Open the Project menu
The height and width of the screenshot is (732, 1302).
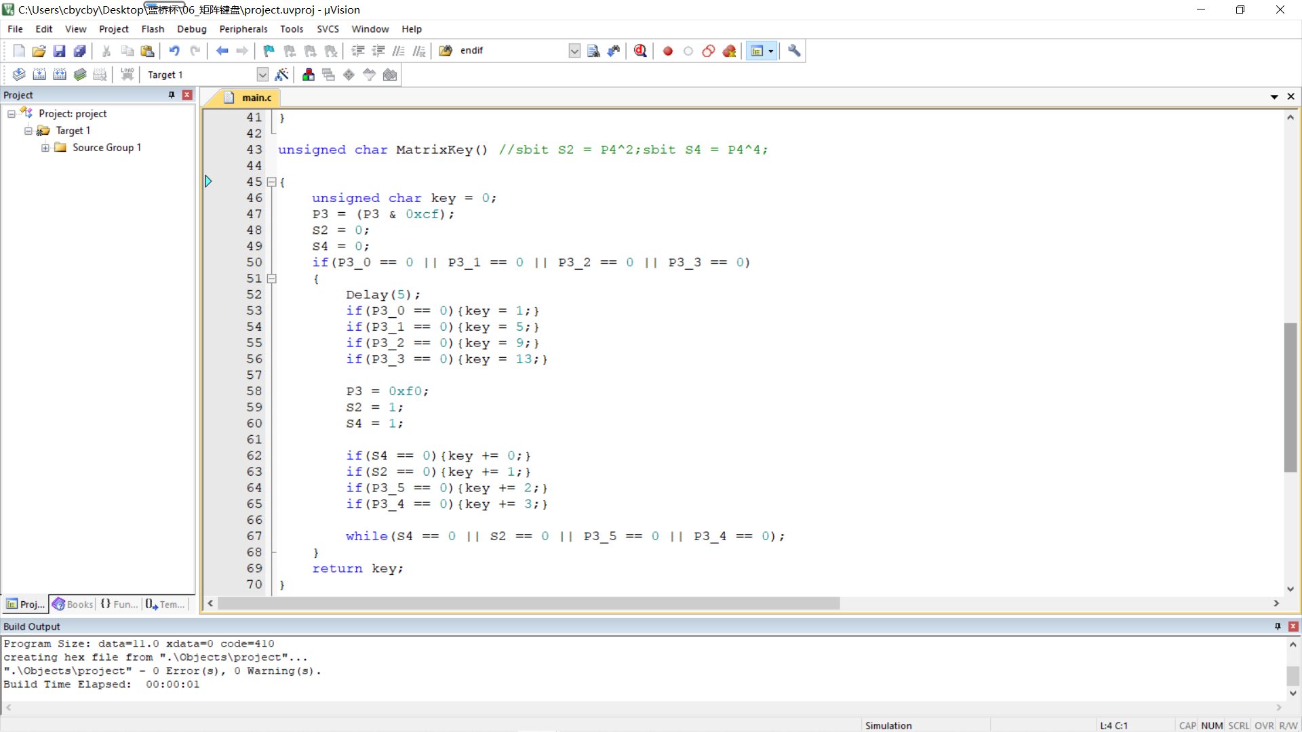click(x=113, y=29)
